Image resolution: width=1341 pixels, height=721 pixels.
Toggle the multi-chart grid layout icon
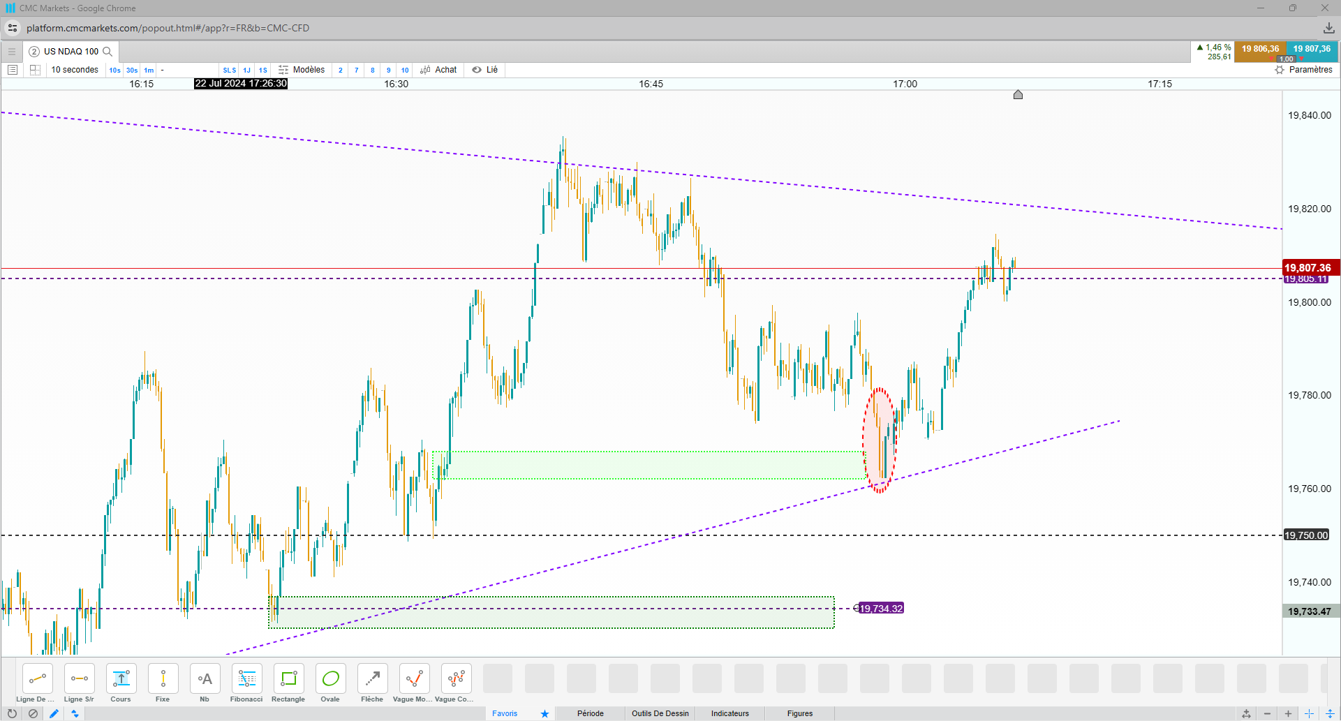coord(35,70)
